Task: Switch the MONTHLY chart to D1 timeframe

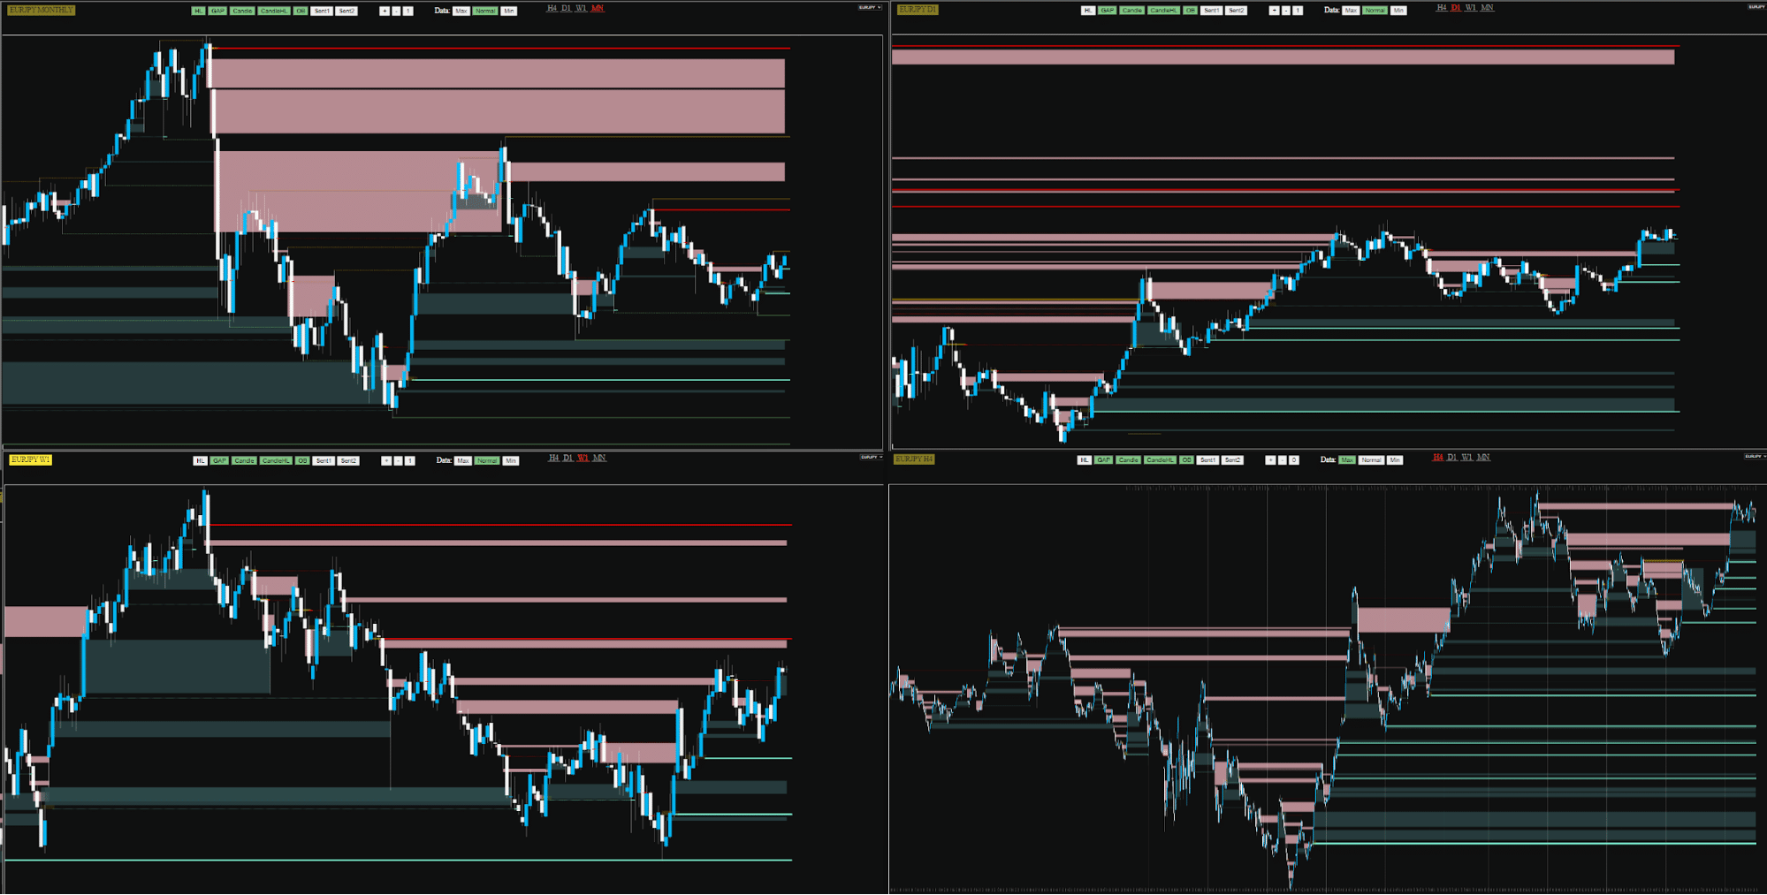Action: point(567,8)
